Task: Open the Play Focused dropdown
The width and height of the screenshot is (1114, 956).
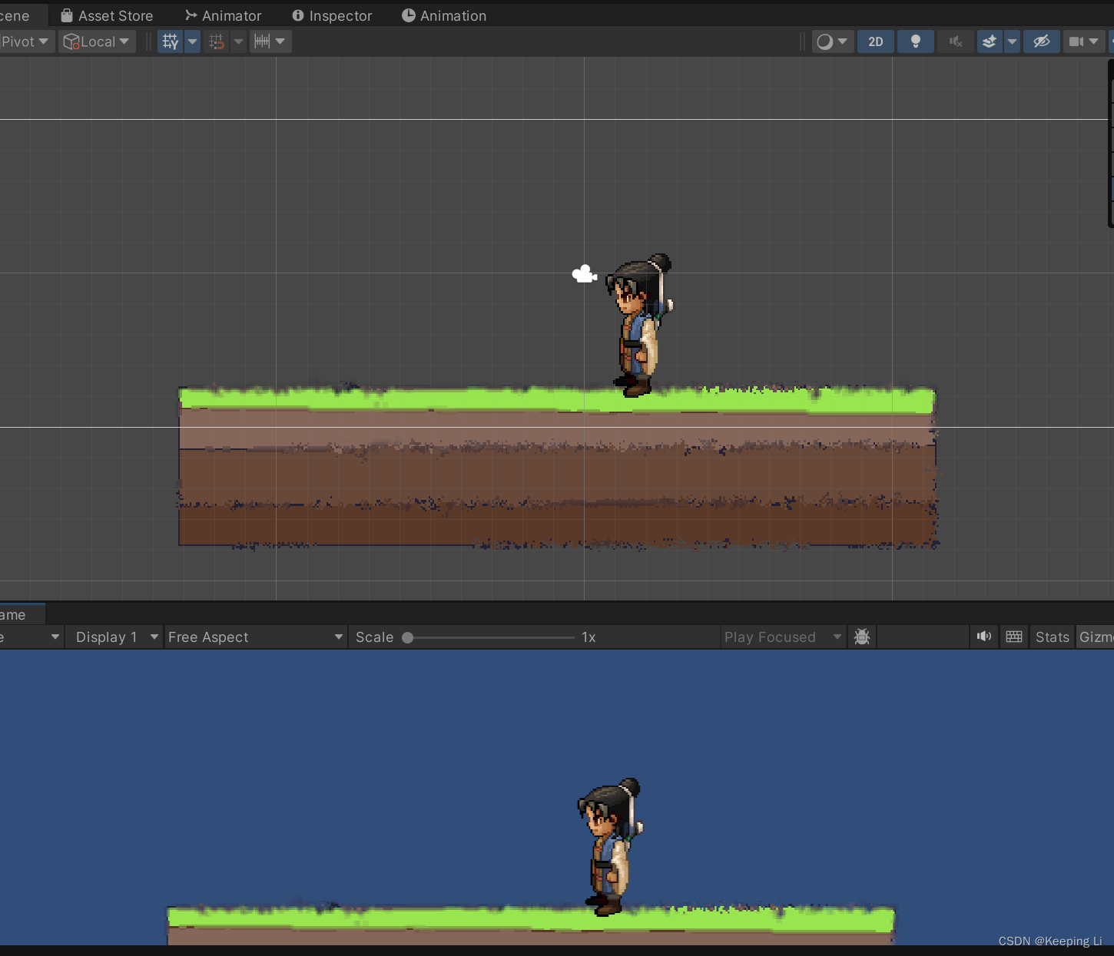Action: [x=782, y=637]
